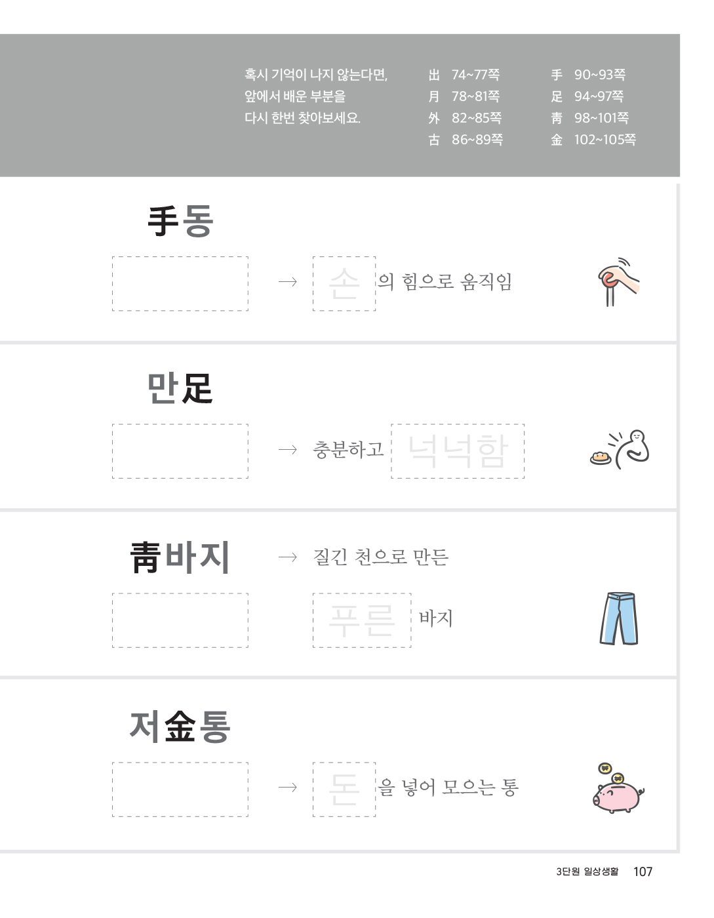Open the 出 74~77쪽 page reference
The height and width of the screenshot is (918, 714).
464,75
